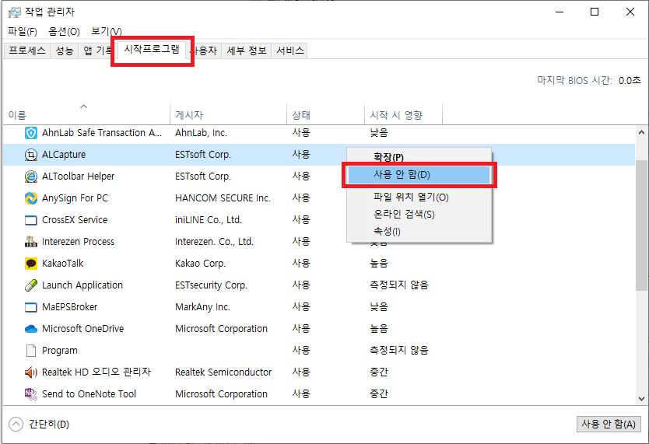Viewport: 649px width, 444px height.
Task: Collapse view with 간단히(D) chevron icon
Action: coord(16,424)
